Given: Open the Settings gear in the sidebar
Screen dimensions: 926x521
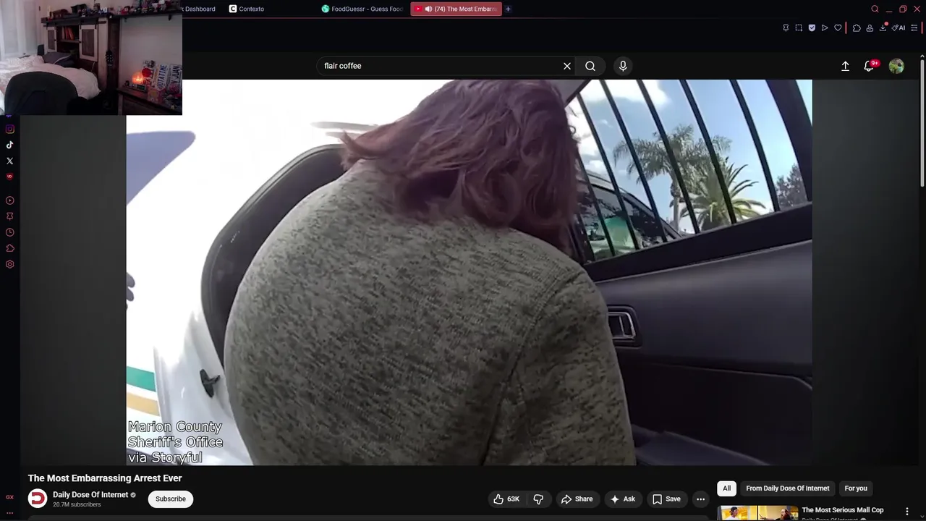Looking at the screenshot, I should click(x=10, y=264).
